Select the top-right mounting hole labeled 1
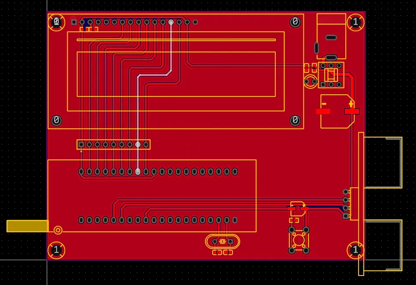 click(356, 22)
